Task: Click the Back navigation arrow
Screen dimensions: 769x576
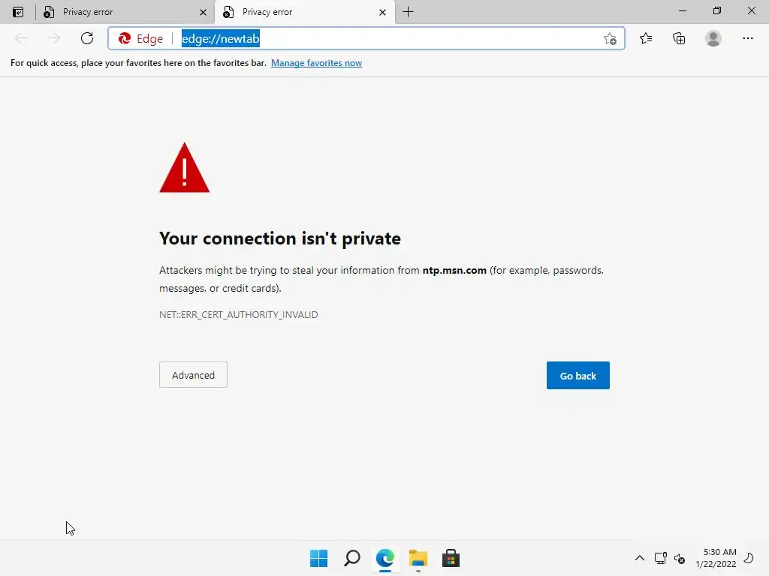Action: coord(21,38)
